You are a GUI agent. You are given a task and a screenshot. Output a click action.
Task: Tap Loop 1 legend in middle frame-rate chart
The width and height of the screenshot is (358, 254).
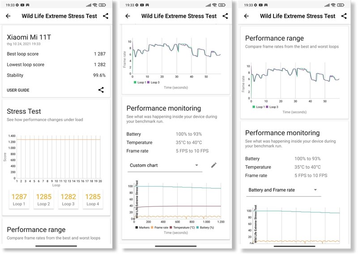pyautogui.click(x=140, y=83)
